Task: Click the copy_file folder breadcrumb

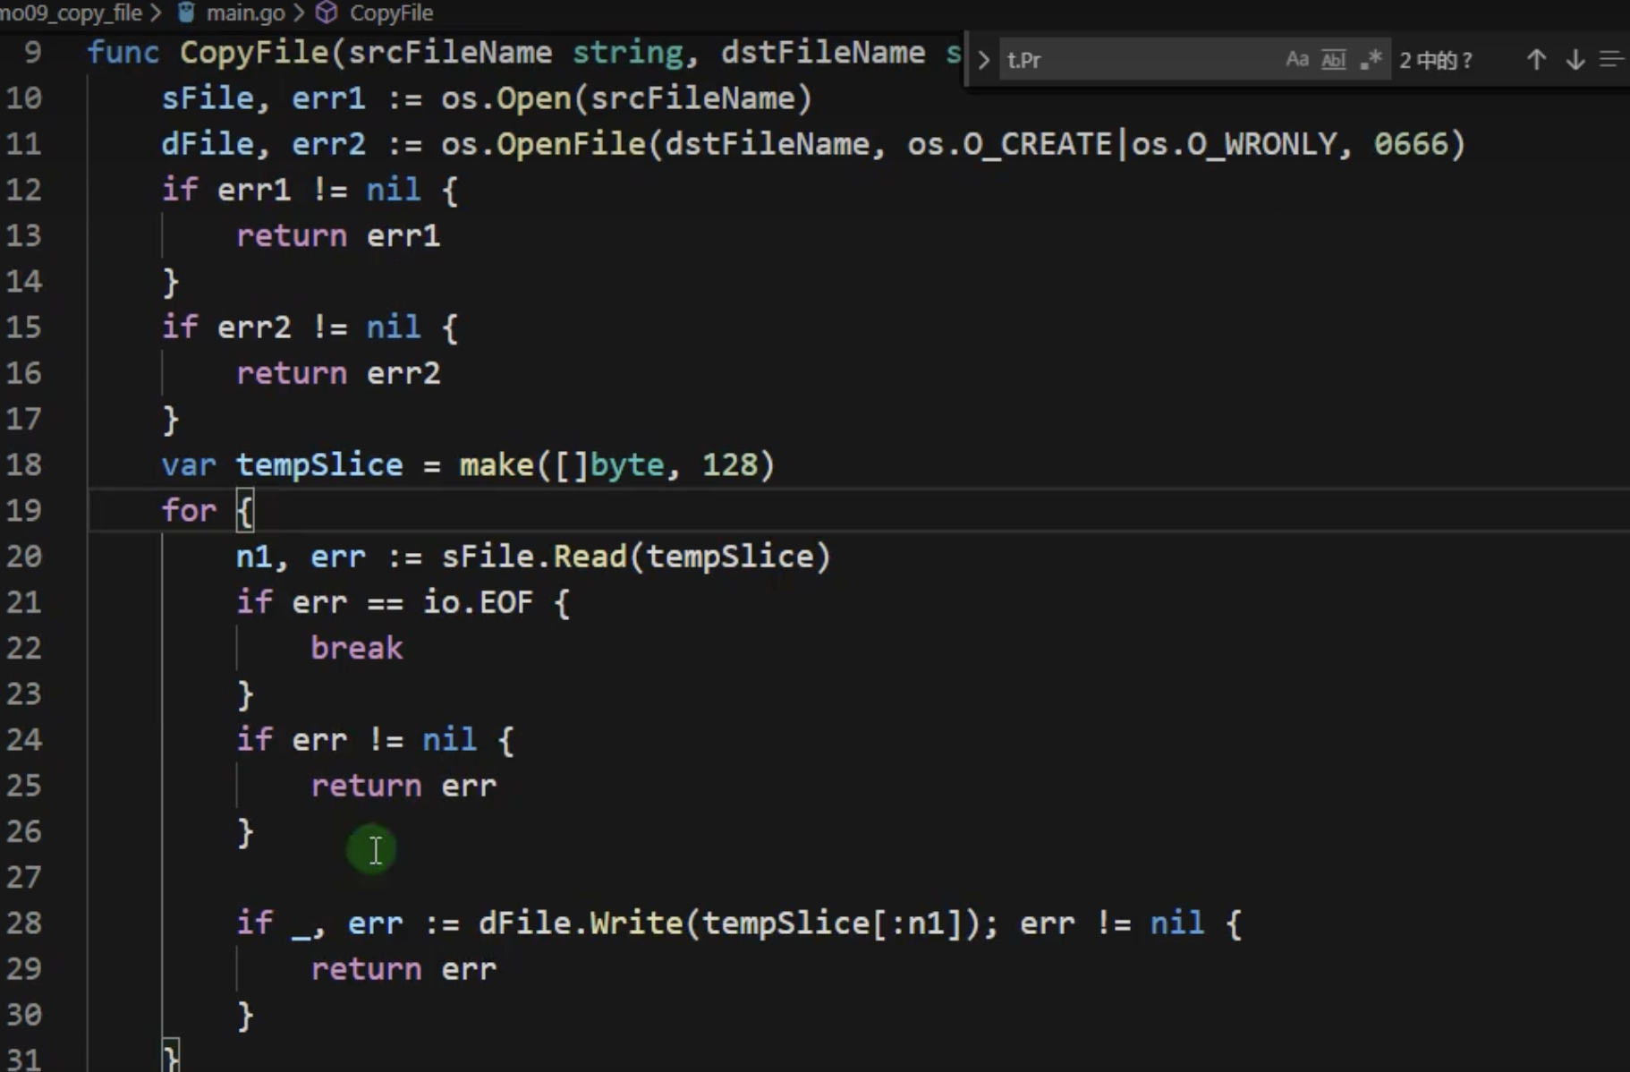Action: 72,13
